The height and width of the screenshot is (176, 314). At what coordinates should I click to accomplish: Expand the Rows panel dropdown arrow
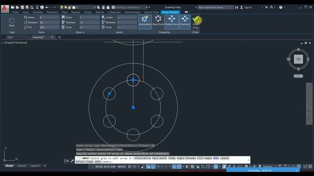(83, 32)
